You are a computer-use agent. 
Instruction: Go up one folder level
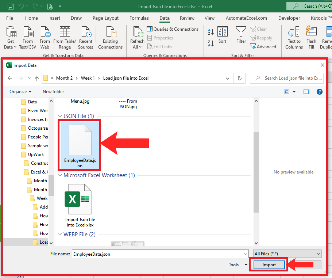coord(37,78)
